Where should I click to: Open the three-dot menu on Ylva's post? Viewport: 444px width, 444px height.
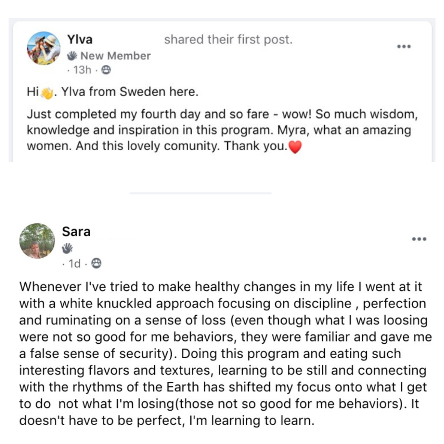point(404,46)
